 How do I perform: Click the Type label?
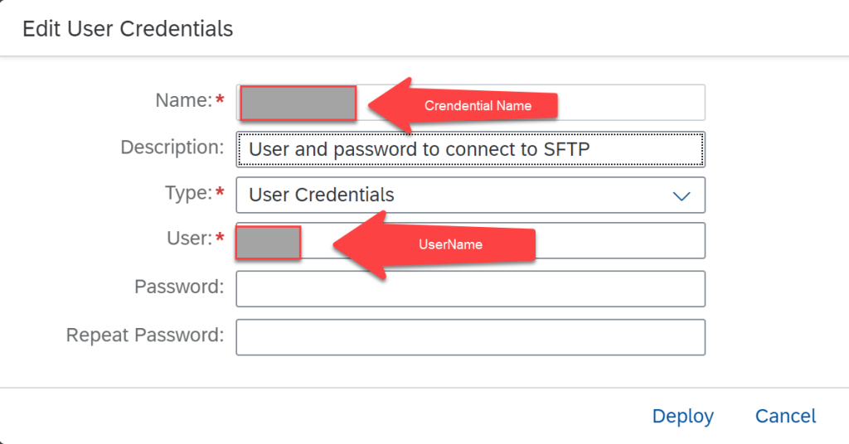188,193
